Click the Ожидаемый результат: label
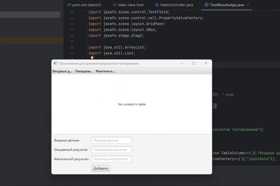Screen dimensions: 280x186 click(x=71, y=150)
